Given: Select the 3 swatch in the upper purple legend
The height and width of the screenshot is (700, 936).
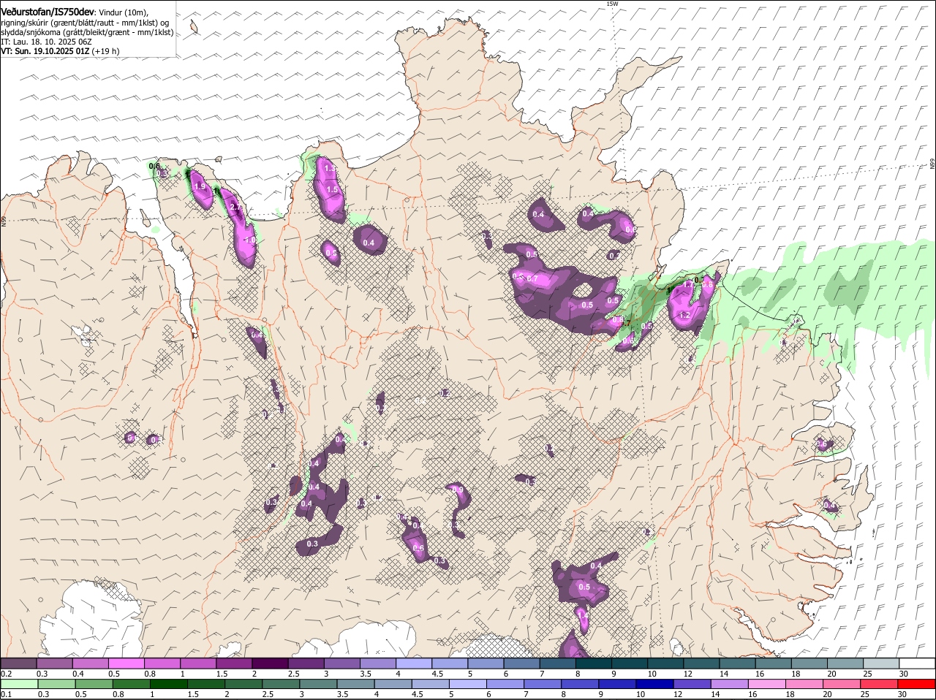Looking at the screenshot, I should (341, 663).
